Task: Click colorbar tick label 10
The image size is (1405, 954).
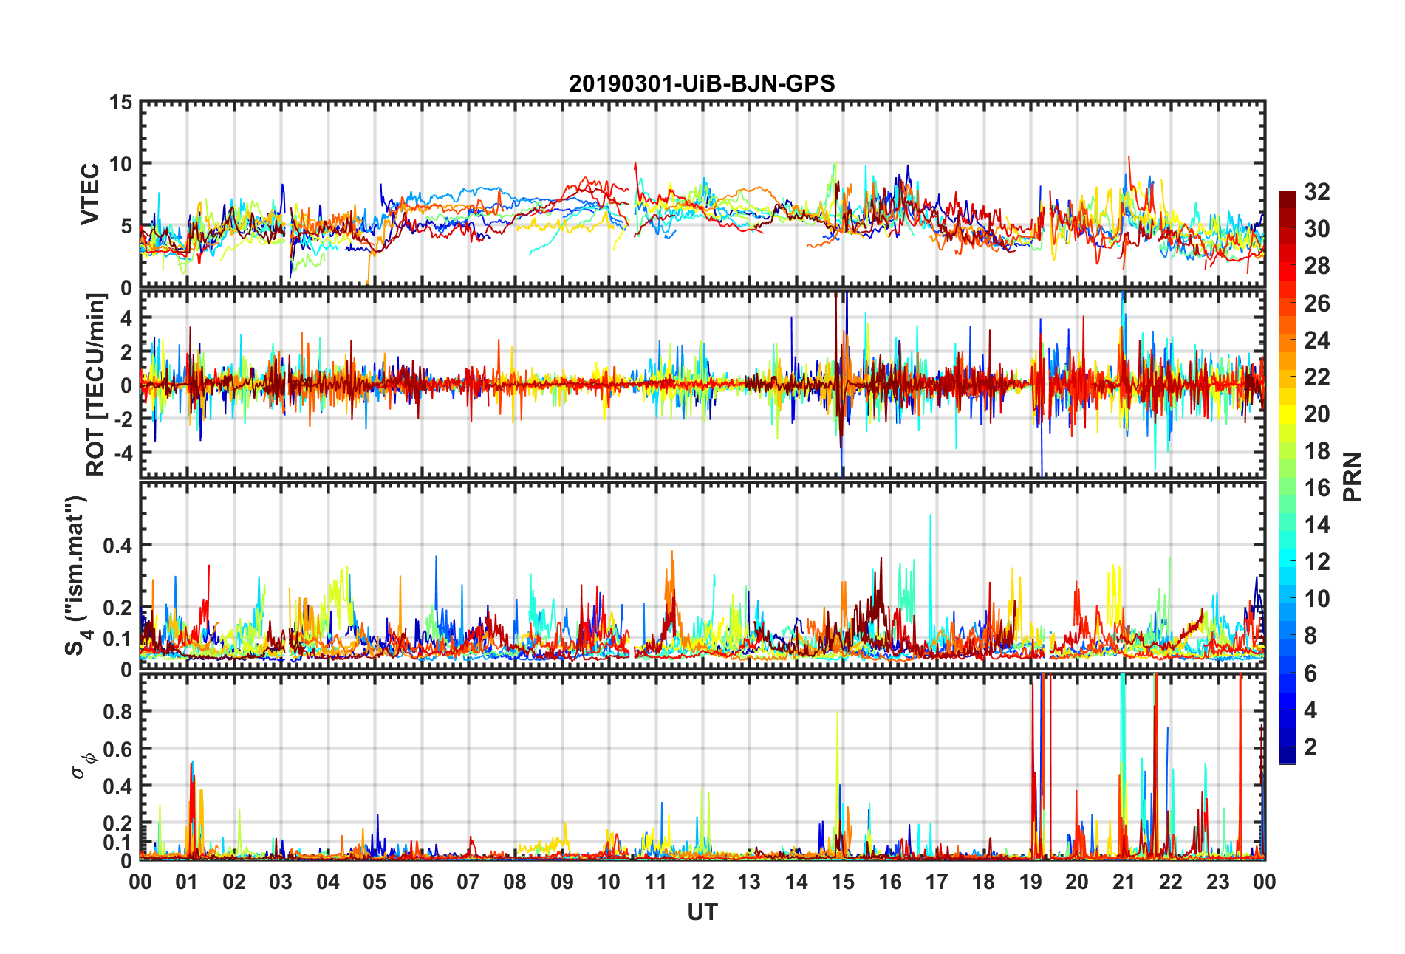Action: click(1316, 599)
